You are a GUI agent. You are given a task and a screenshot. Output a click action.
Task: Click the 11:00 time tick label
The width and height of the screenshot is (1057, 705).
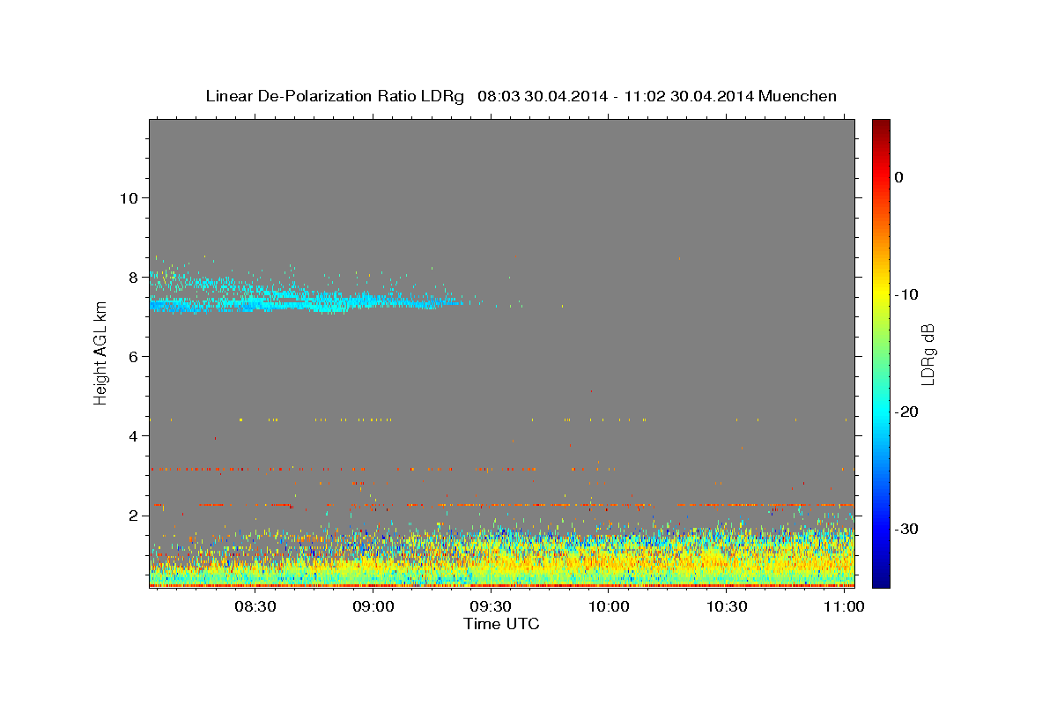click(x=845, y=607)
